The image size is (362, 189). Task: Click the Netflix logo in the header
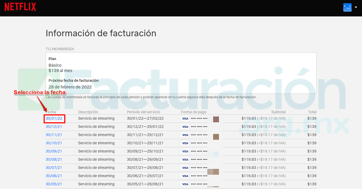(20, 6)
